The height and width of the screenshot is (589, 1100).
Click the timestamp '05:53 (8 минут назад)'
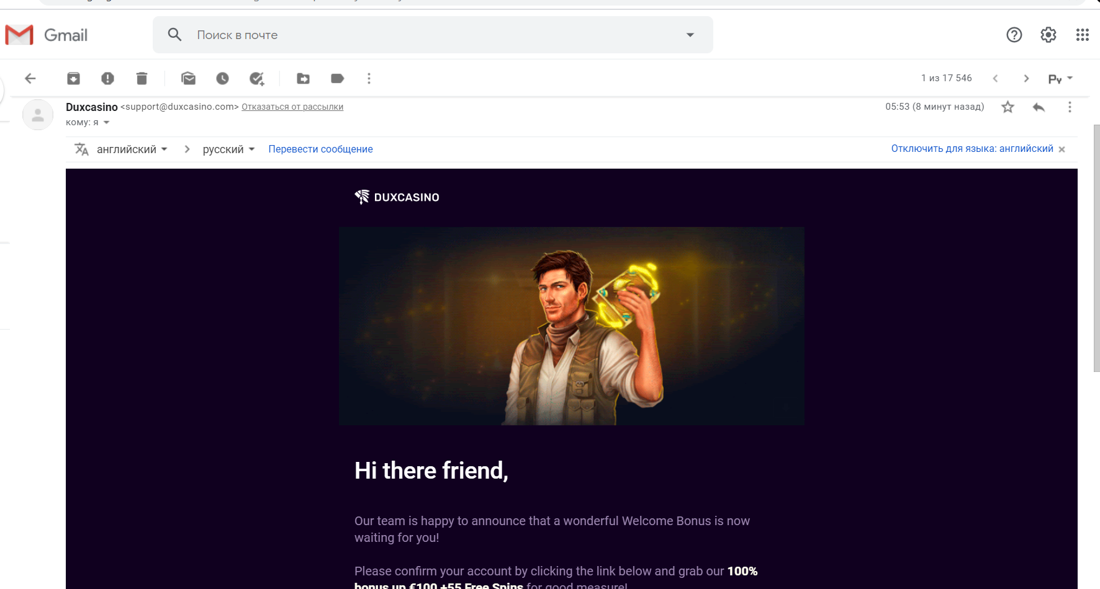coord(934,107)
